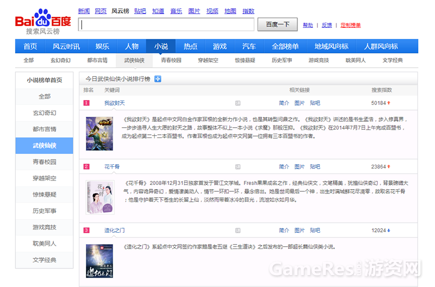
Task: Select 文学经典 sub-category tab
Action: (393, 60)
